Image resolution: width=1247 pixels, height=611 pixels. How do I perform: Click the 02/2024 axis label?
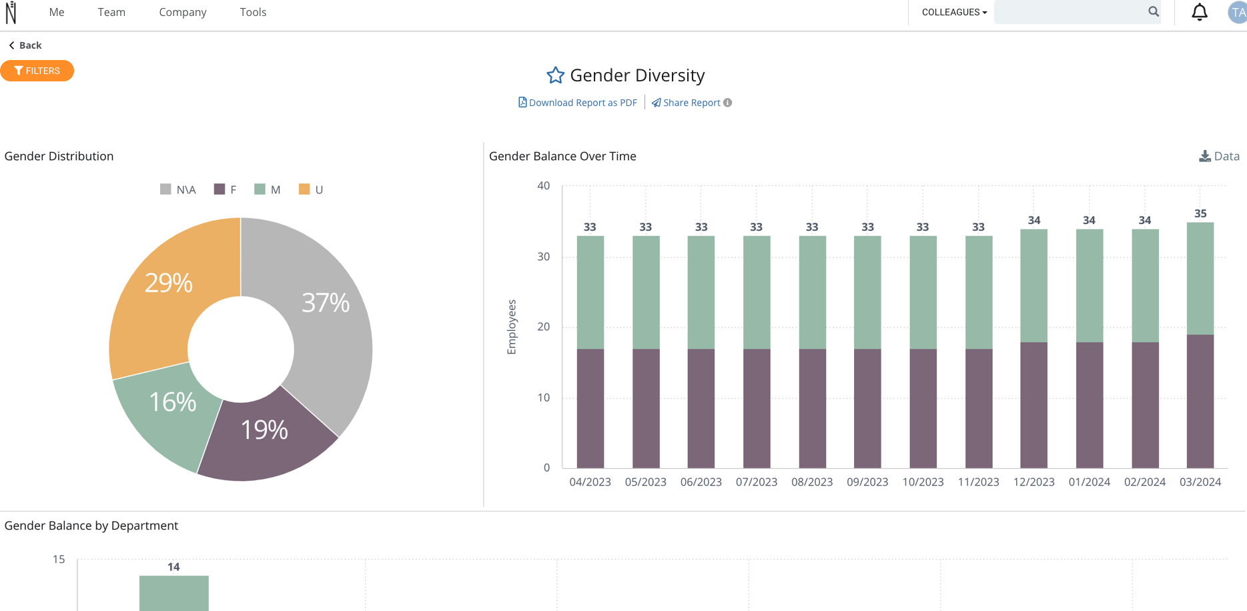[1145, 482]
